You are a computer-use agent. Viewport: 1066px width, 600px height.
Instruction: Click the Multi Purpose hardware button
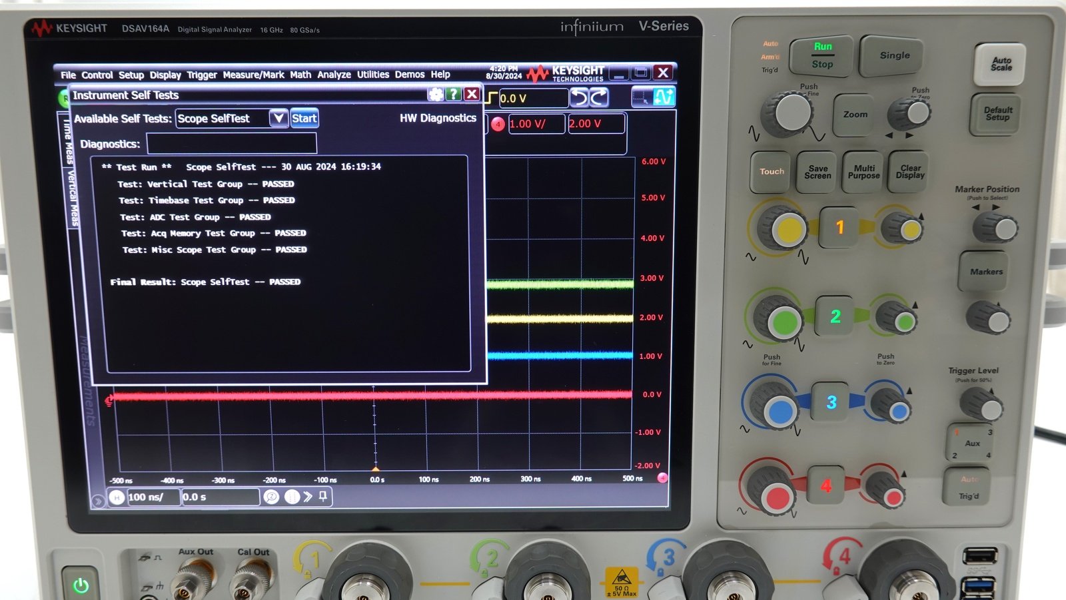[863, 172]
